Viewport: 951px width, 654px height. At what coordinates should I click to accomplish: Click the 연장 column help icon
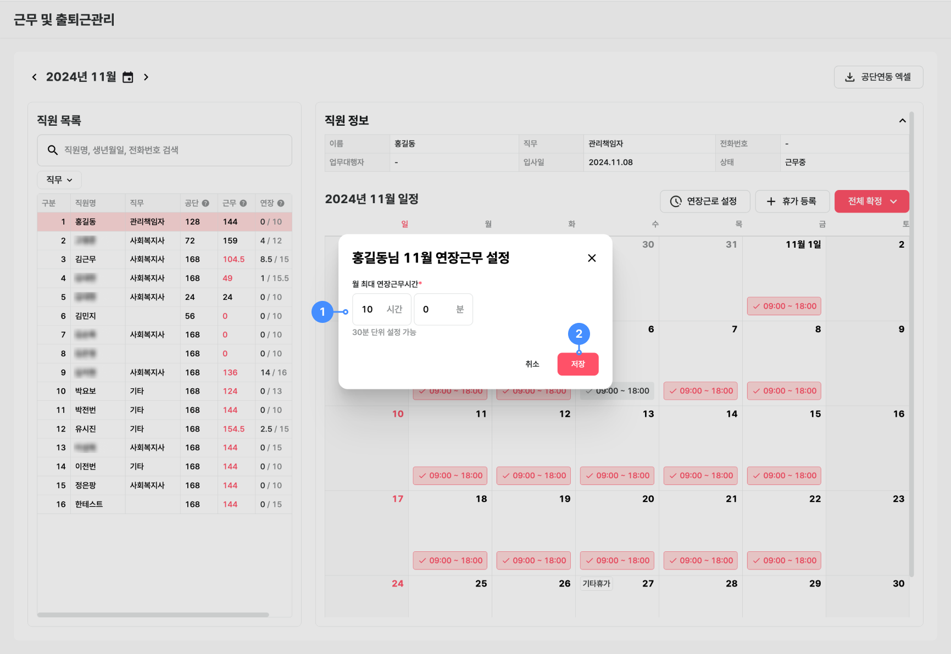point(281,203)
